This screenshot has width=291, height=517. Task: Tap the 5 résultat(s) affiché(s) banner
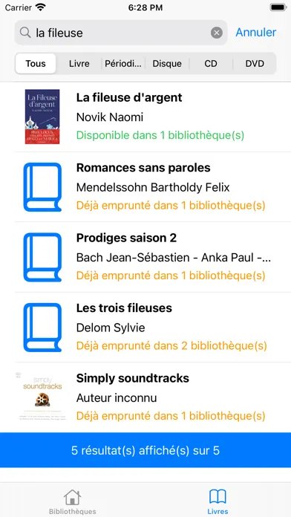point(145,450)
